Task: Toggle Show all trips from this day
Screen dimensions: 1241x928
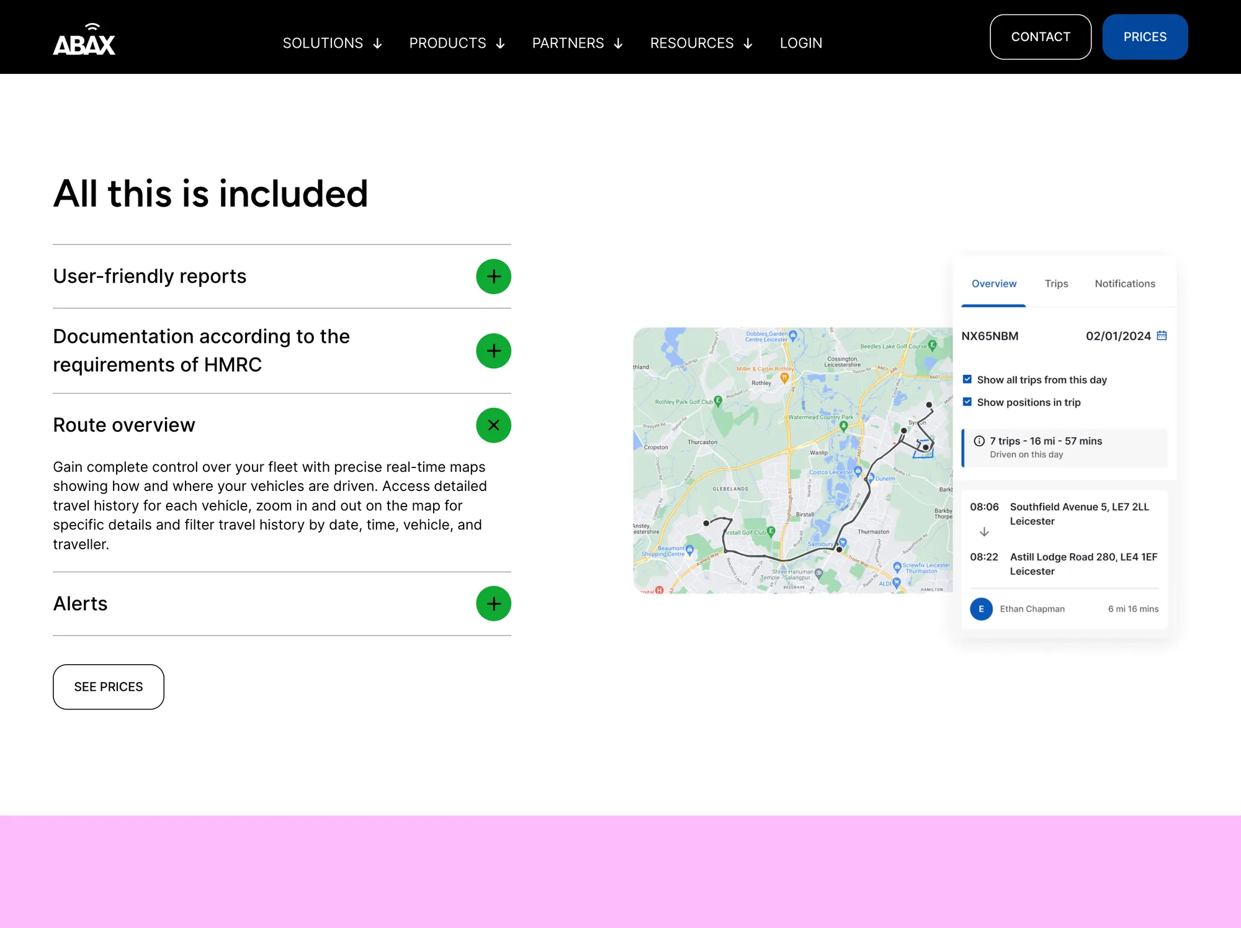Action: (967, 379)
